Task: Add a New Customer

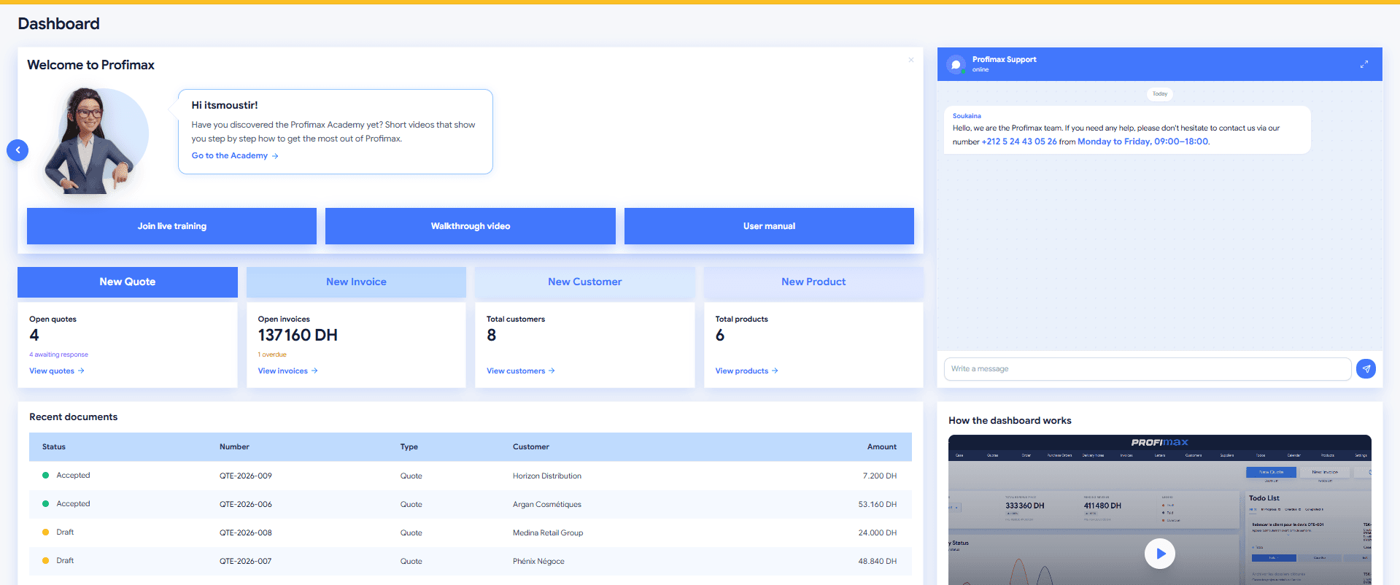Action: pos(584,282)
